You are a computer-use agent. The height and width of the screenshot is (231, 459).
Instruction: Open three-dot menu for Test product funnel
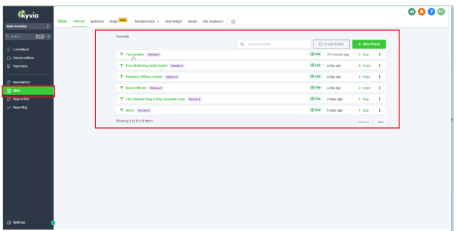coord(379,55)
